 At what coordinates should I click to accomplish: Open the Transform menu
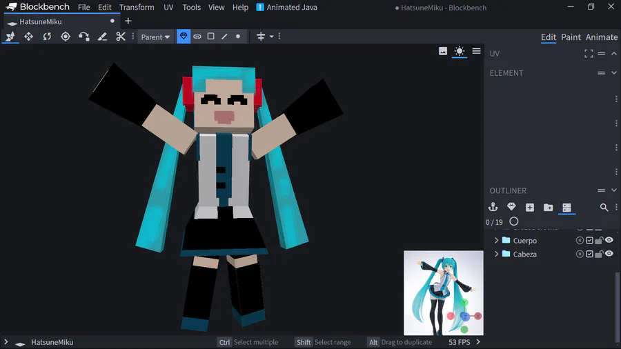point(137,7)
